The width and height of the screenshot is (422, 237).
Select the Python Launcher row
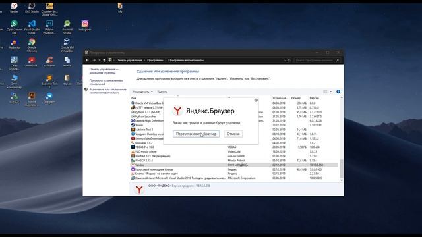(x=234, y=117)
